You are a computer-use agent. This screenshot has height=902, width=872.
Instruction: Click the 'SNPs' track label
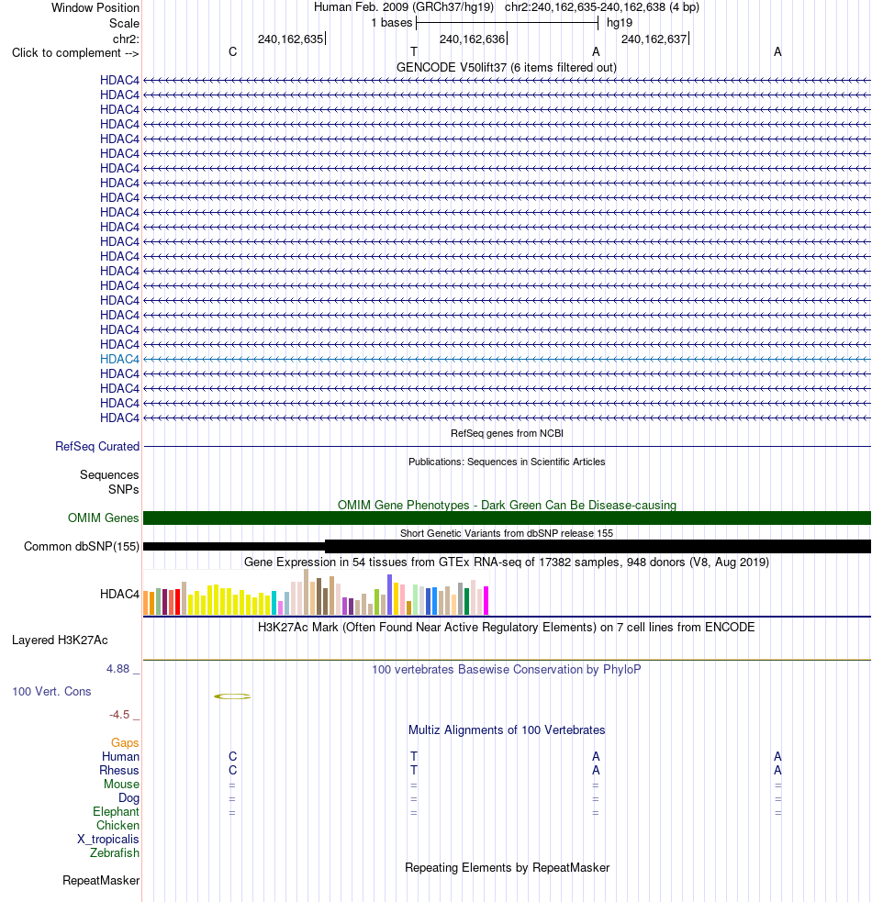[x=124, y=490]
